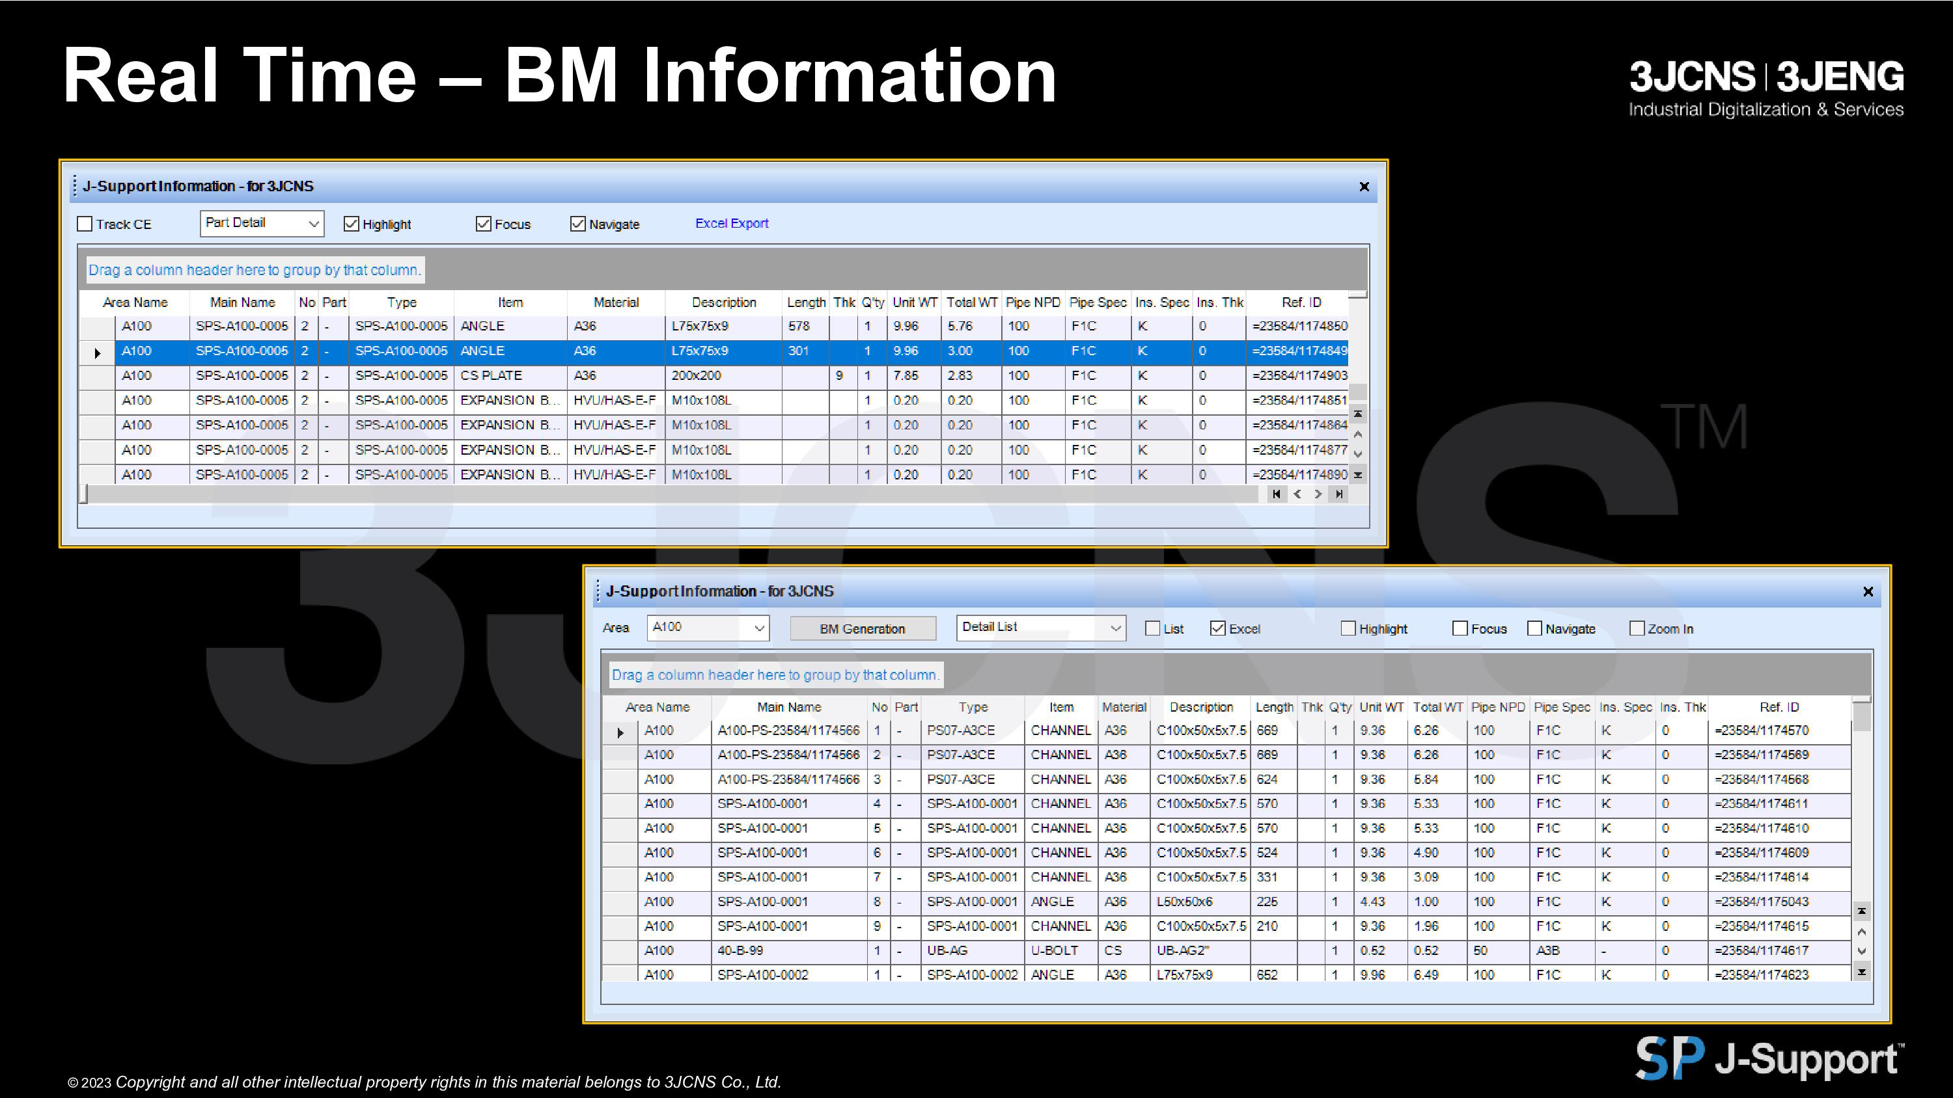Sort upper grid by Item column header

pyautogui.click(x=510, y=302)
